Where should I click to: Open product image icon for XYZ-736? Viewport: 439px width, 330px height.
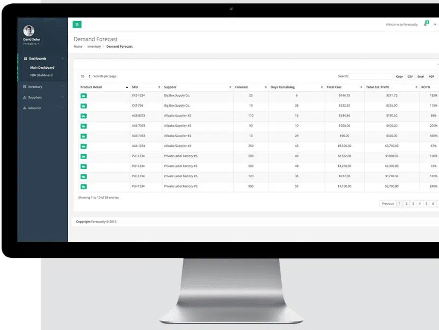(x=83, y=106)
